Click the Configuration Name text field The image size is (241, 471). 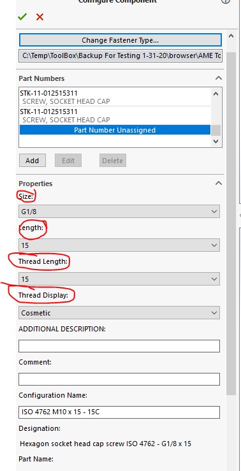(119, 412)
